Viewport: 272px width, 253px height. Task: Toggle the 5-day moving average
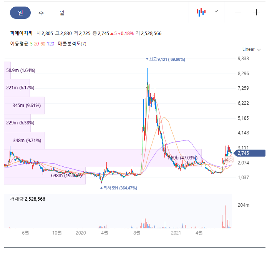point(32,44)
